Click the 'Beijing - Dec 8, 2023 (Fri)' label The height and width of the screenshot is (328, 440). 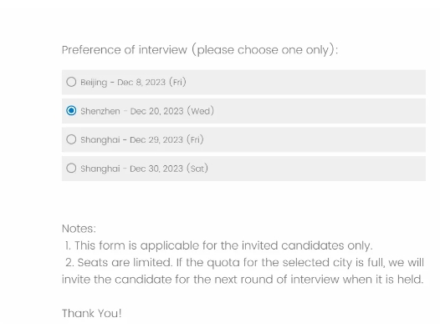[133, 83]
